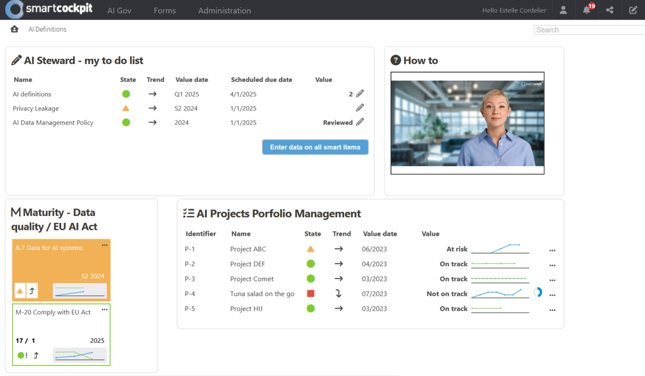Open the AI Gov menu
Image resolution: width=645 pixels, height=376 pixels.
click(x=119, y=10)
